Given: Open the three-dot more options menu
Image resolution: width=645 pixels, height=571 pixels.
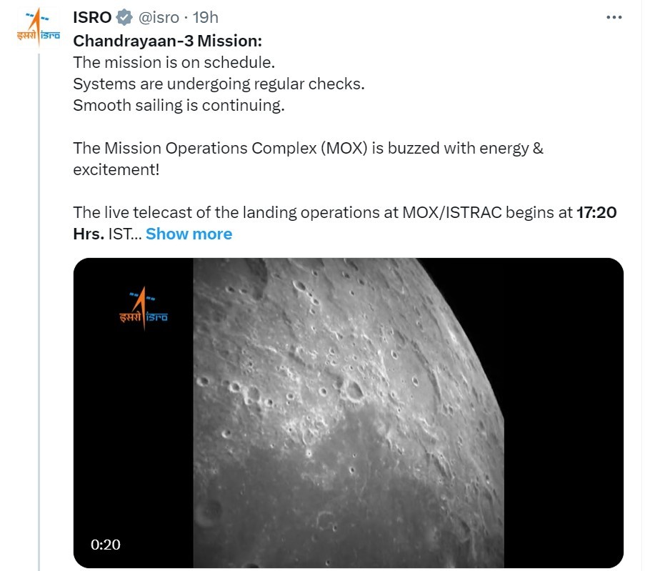Looking at the screenshot, I should 614,17.
